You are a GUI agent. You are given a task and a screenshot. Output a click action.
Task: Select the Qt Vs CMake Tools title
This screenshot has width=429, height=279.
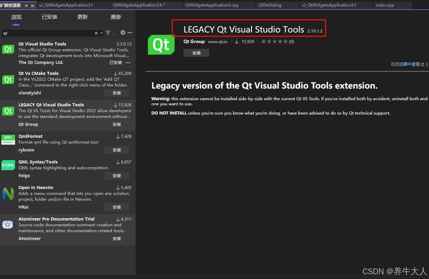click(x=39, y=73)
